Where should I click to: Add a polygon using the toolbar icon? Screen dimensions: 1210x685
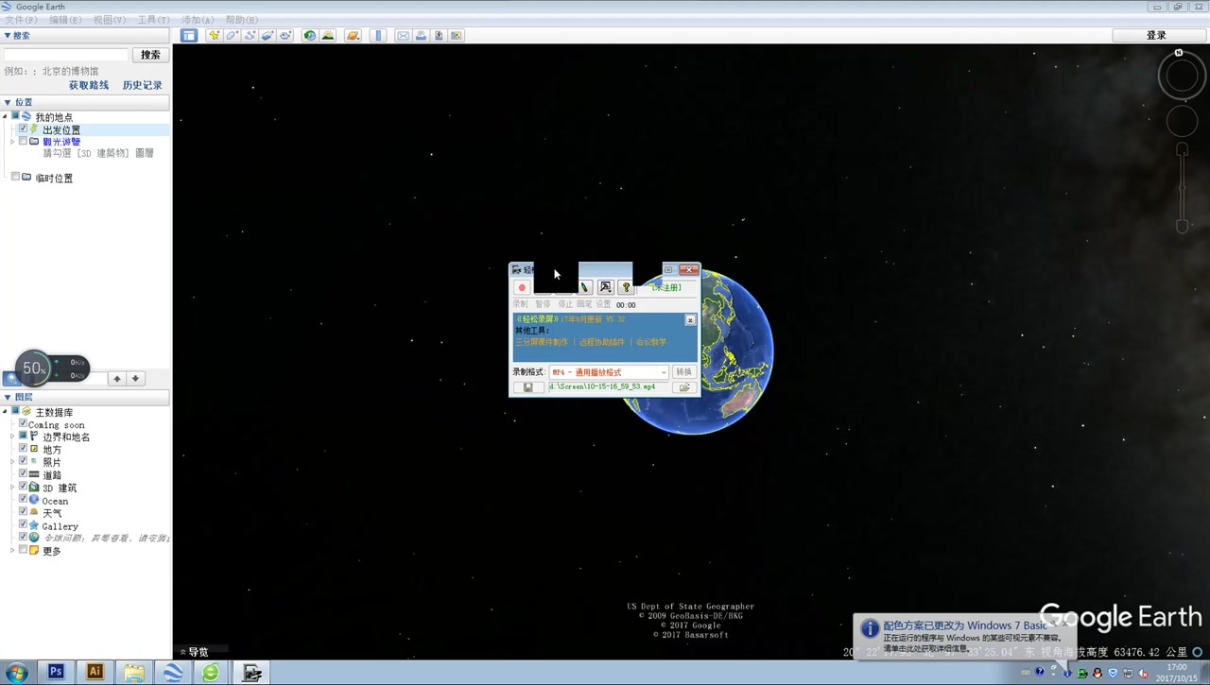tap(232, 36)
